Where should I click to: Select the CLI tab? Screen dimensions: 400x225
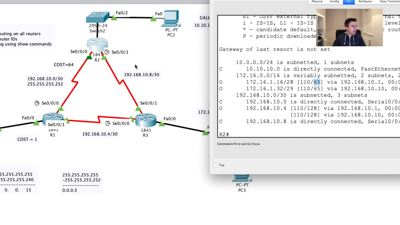(x=349, y=2)
